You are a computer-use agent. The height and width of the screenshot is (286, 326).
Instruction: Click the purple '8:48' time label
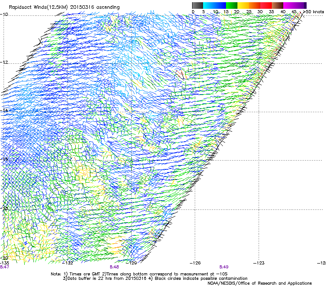point(115,267)
